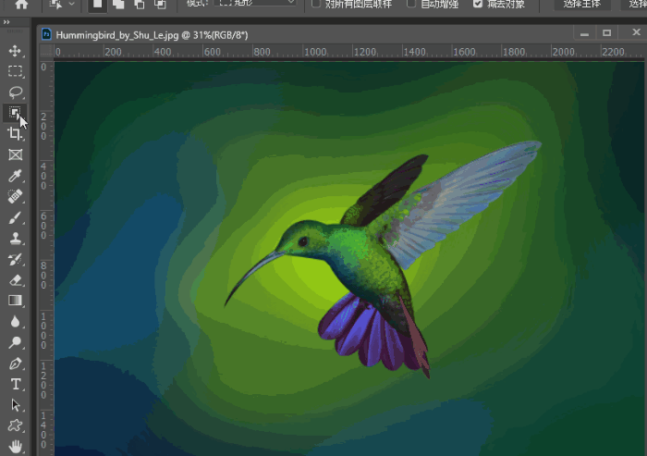Uncheck the 减去对象 checkbox
The height and width of the screenshot is (456, 647).
pos(478,4)
